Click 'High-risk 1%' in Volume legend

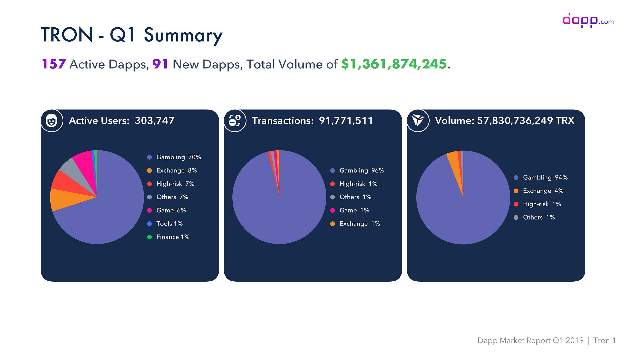[542, 204]
